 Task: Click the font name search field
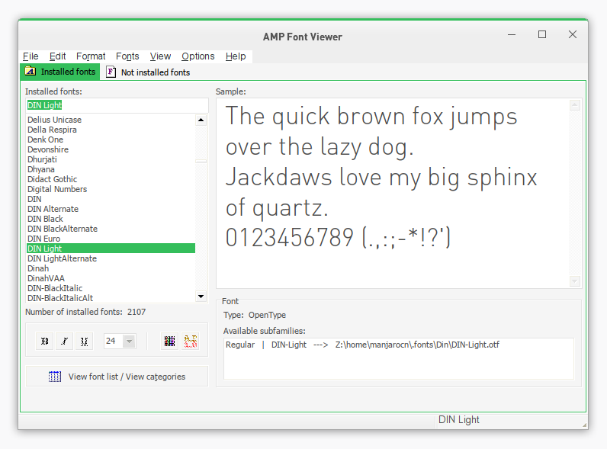pyautogui.click(x=117, y=105)
